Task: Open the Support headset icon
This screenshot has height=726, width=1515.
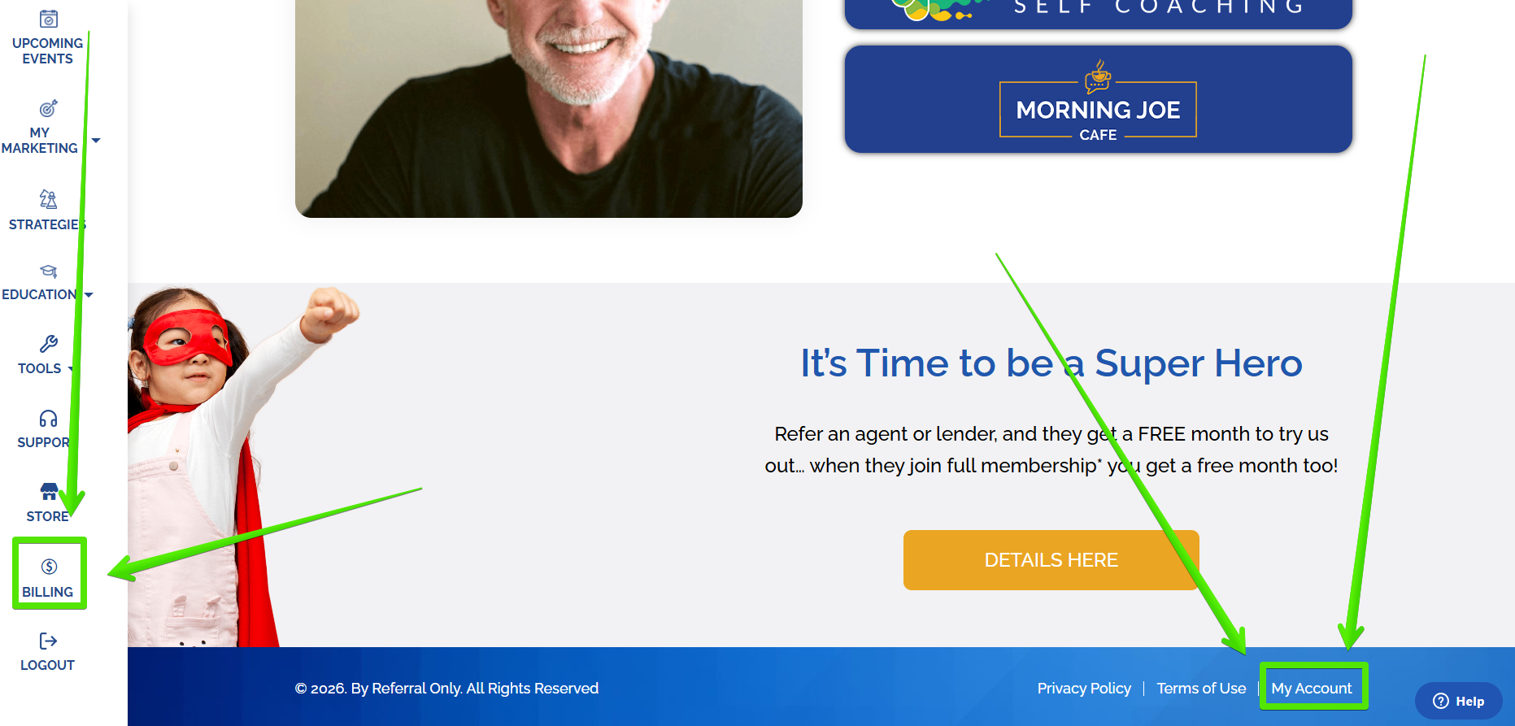Action: tap(49, 419)
